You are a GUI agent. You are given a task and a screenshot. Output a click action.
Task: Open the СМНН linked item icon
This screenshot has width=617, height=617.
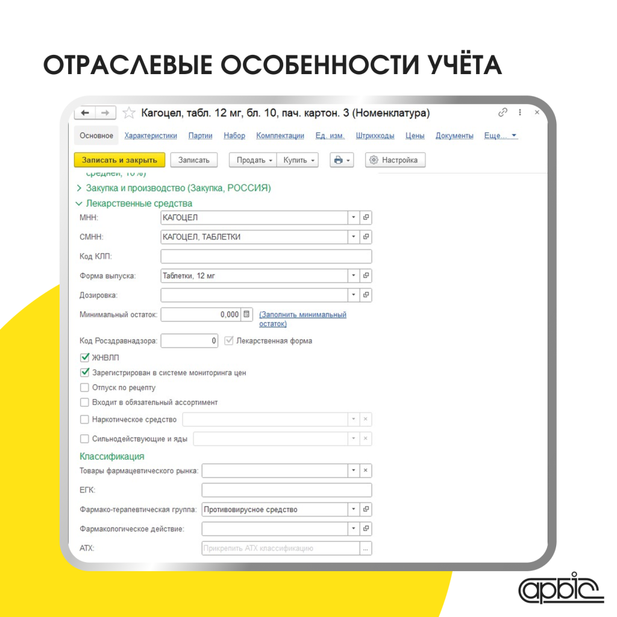click(x=366, y=236)
